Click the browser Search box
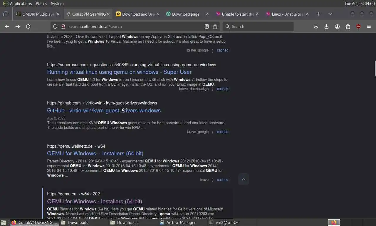Screen dimensions: 376x226 click(258, 26)
